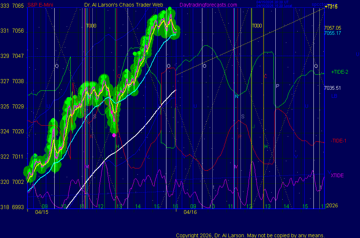Click the XTIDE magenta legend label
The width and height of the screenshot is (360, 238).
(337, 175)
